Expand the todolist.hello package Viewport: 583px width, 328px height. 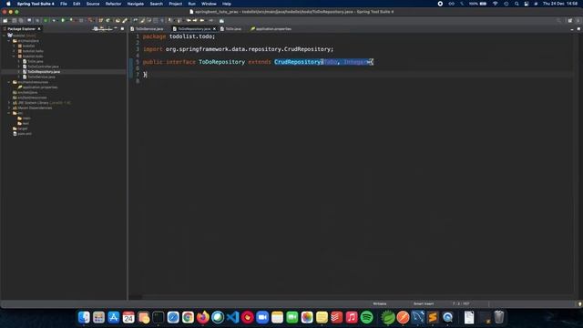pyautogui.click(x=15, y=51)
